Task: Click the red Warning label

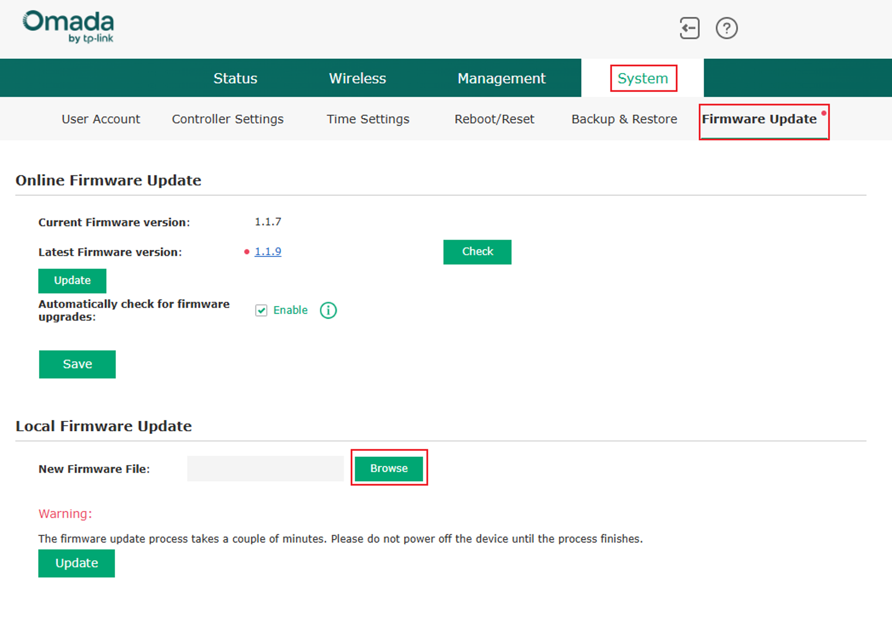Action: click(65, 514)
